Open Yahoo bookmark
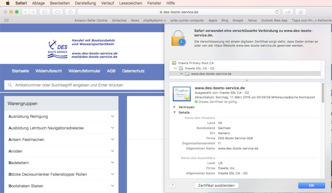 tap(252, 20)
